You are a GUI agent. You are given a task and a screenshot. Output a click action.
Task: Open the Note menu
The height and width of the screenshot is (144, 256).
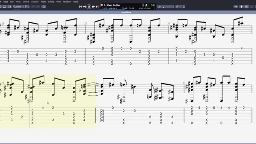(18, 2)
